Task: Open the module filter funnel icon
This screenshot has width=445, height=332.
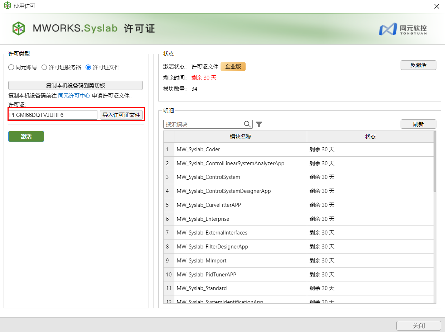Action: pyautogui.click(x=259, y=124)
